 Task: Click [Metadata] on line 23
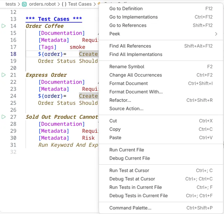[x=54, y=89]
